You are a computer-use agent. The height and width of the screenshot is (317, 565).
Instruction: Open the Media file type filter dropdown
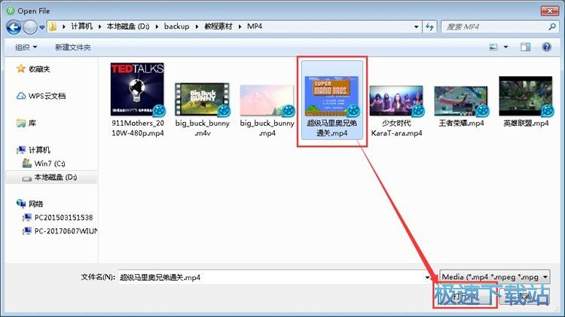495,277
